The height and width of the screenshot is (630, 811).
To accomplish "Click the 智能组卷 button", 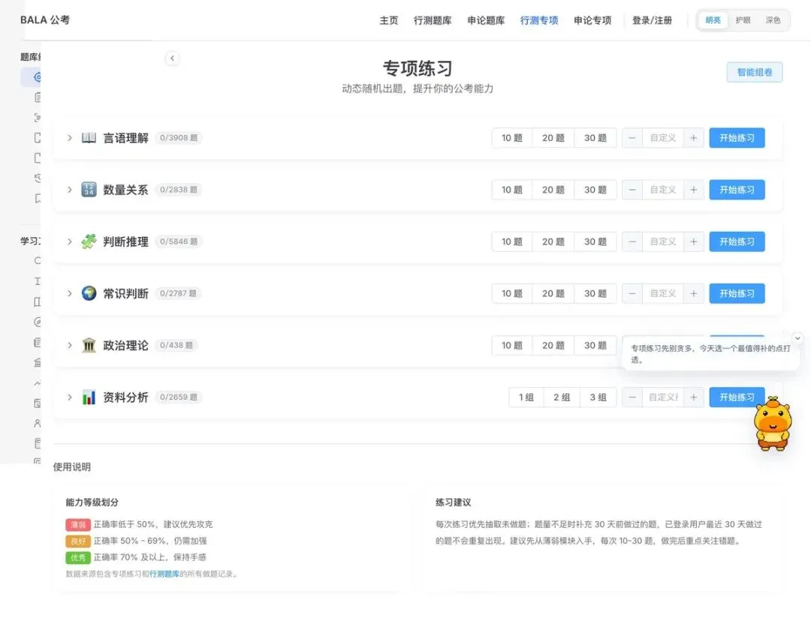I will (x=755, y=72).
